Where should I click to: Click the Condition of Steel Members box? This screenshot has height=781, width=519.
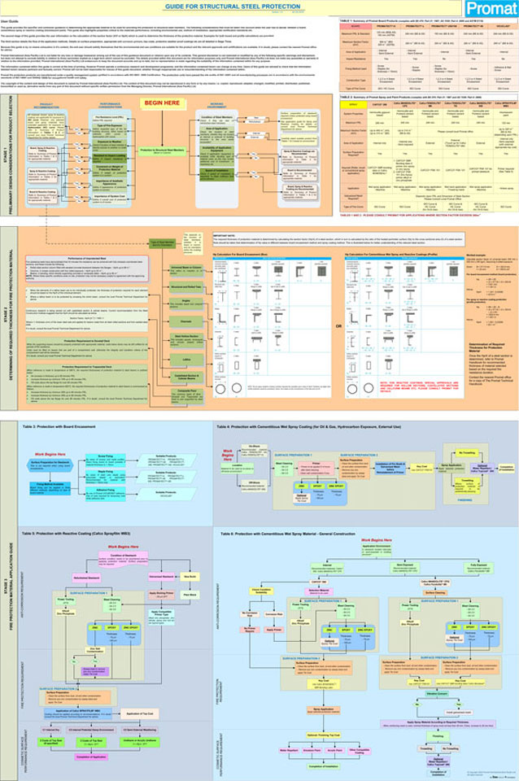[216, 120]
